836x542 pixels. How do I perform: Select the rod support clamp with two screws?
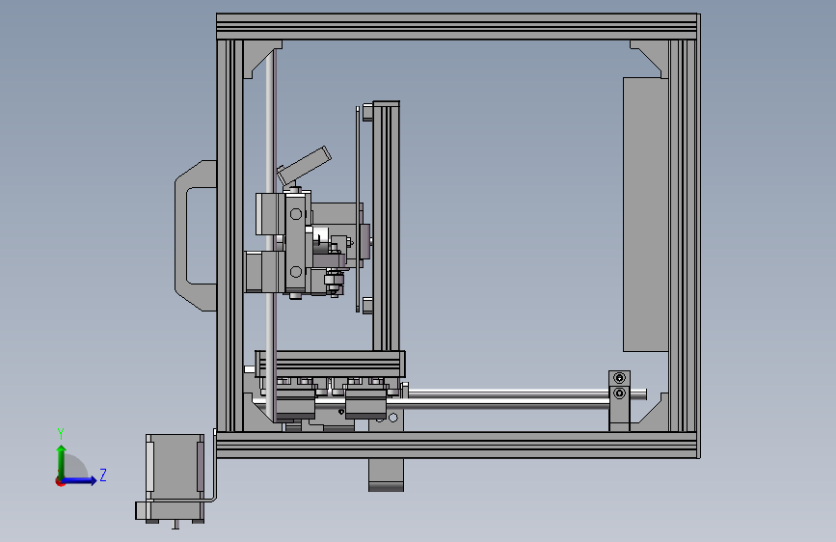[x=619, y=400]
